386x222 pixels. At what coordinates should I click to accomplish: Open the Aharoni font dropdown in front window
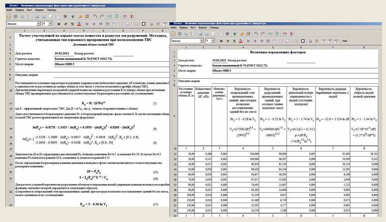click(202, 41)
